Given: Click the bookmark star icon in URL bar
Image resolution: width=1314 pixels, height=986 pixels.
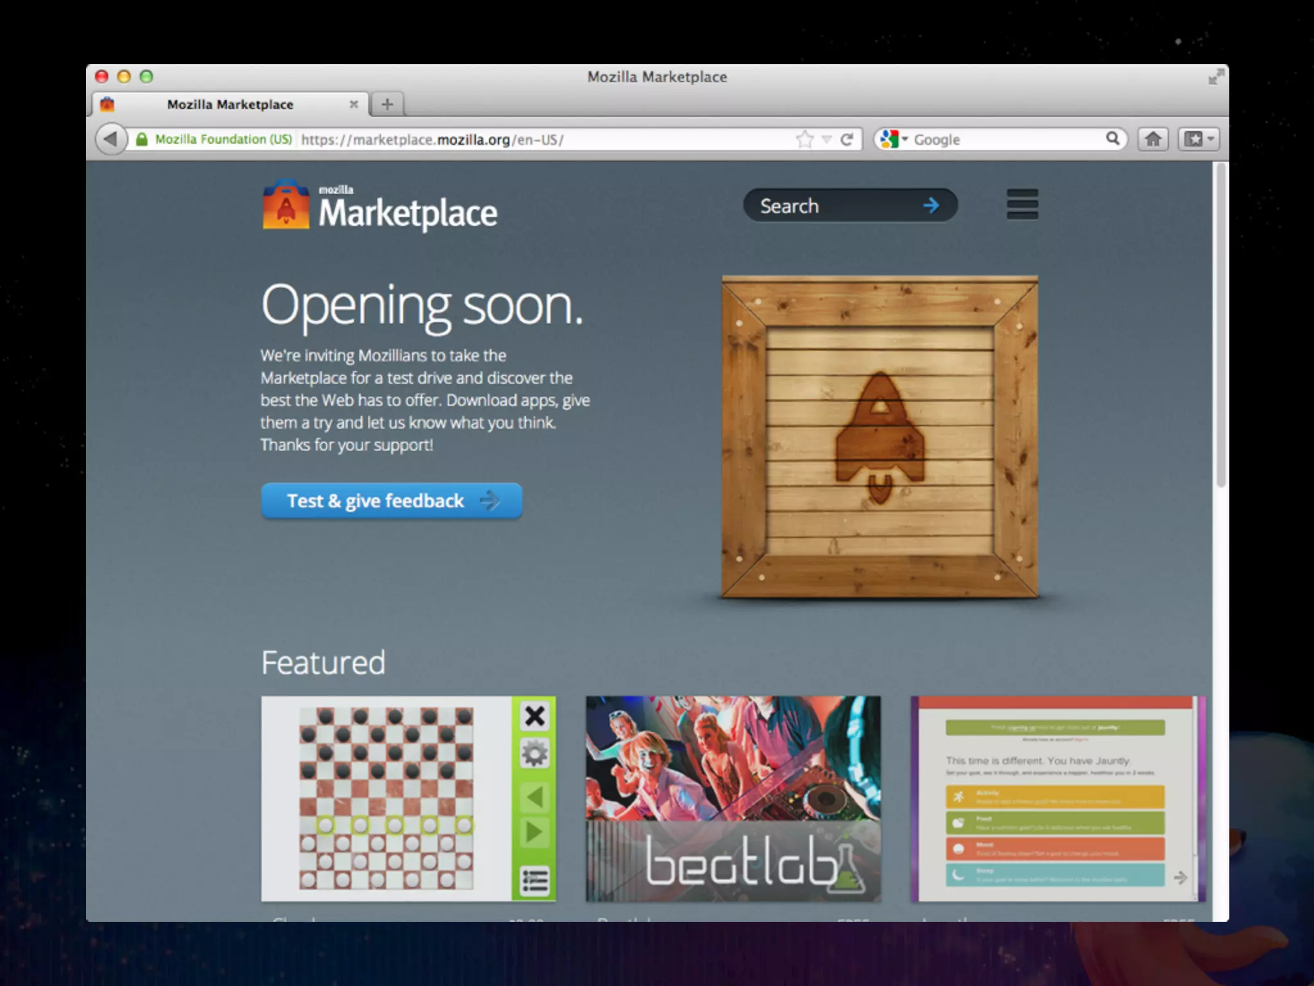Looking at the screenshot, I should pos(804,139).
